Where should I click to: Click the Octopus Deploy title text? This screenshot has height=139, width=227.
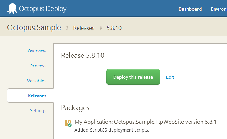(43, 9)
